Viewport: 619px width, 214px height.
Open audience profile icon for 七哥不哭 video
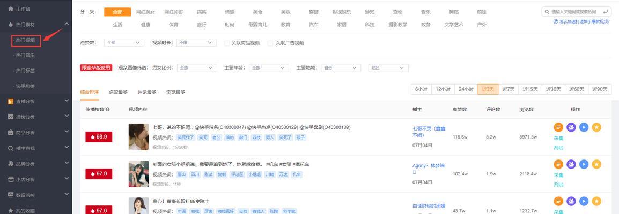click(571, 127)
